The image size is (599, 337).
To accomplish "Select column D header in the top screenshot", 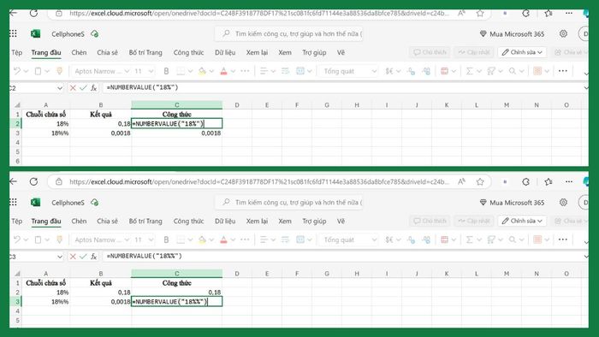I will [x=237, y=105].
